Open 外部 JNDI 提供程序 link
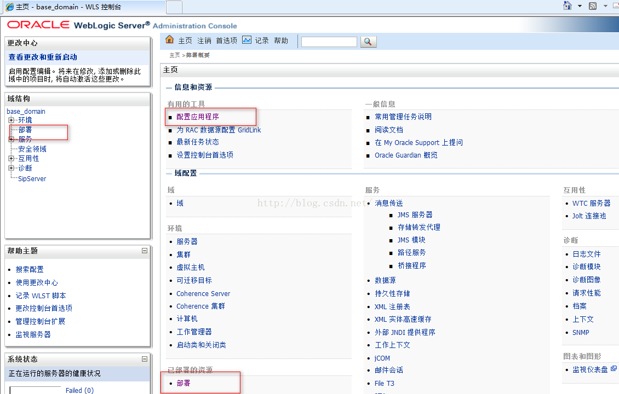619x394 pixels. coord(405,332)
